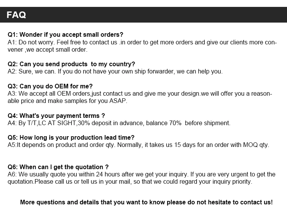Select the Q1 small orders question
Image resolution: width=287 pixels, height=212 pixels.
[x=65, y=35]
